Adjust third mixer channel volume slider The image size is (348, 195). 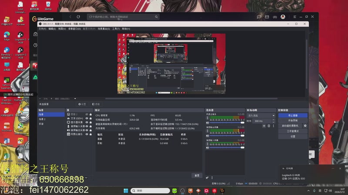pyautogui.click(x=227, y=148)
